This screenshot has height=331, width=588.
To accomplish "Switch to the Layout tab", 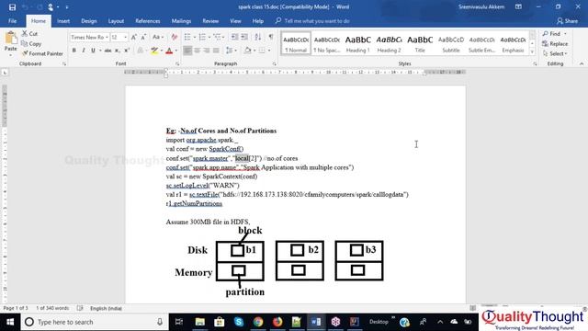I will 116,21.
